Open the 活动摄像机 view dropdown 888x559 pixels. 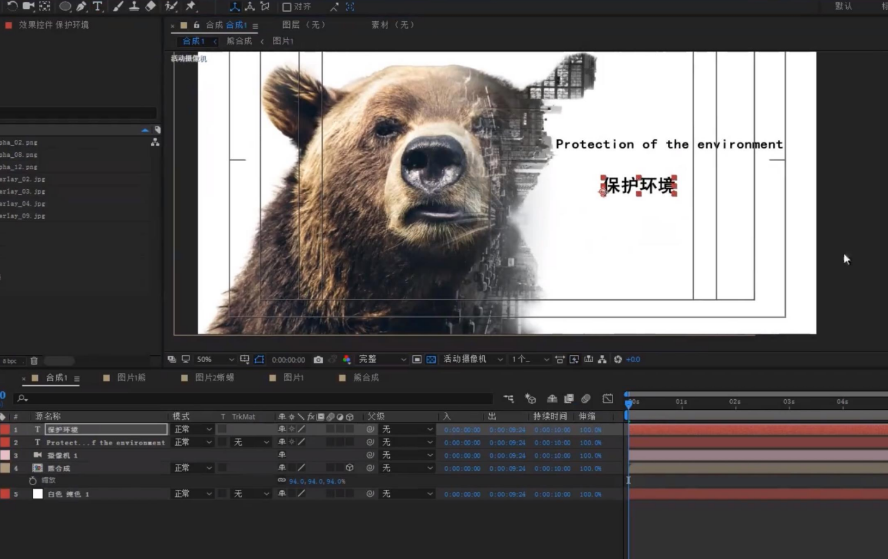[473, 360]
